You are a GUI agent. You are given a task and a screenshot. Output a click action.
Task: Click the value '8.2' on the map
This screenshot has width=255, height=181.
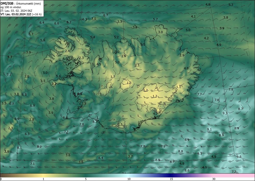[39, 147]
